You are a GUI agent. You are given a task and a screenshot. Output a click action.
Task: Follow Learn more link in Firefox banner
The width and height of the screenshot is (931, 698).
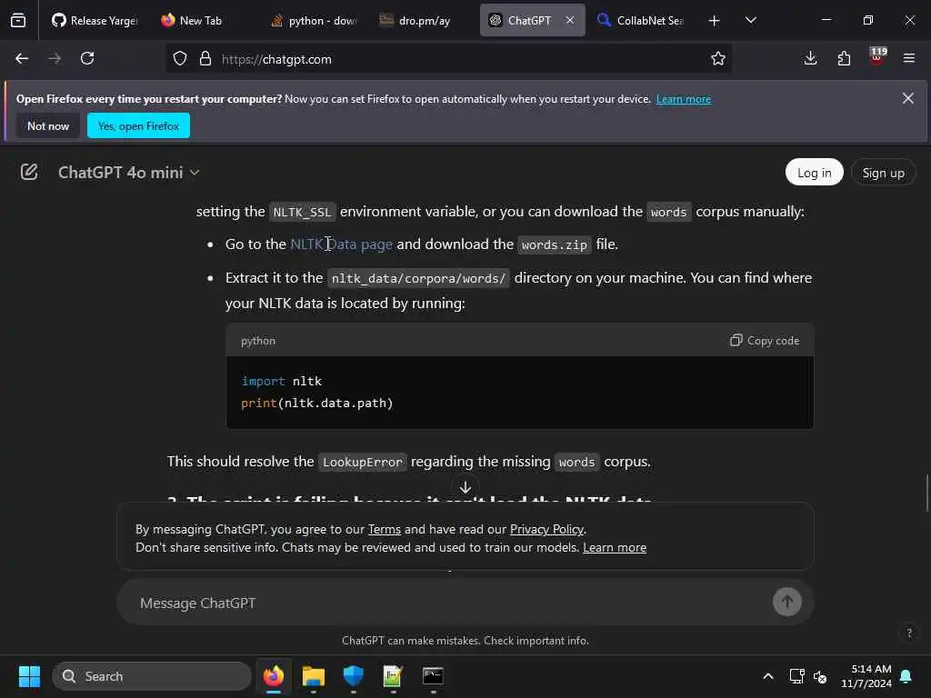[684, 99]
